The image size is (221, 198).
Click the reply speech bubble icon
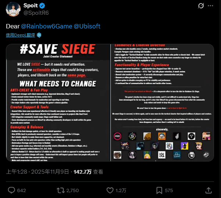pyautogui.click(x=11, y=190)
